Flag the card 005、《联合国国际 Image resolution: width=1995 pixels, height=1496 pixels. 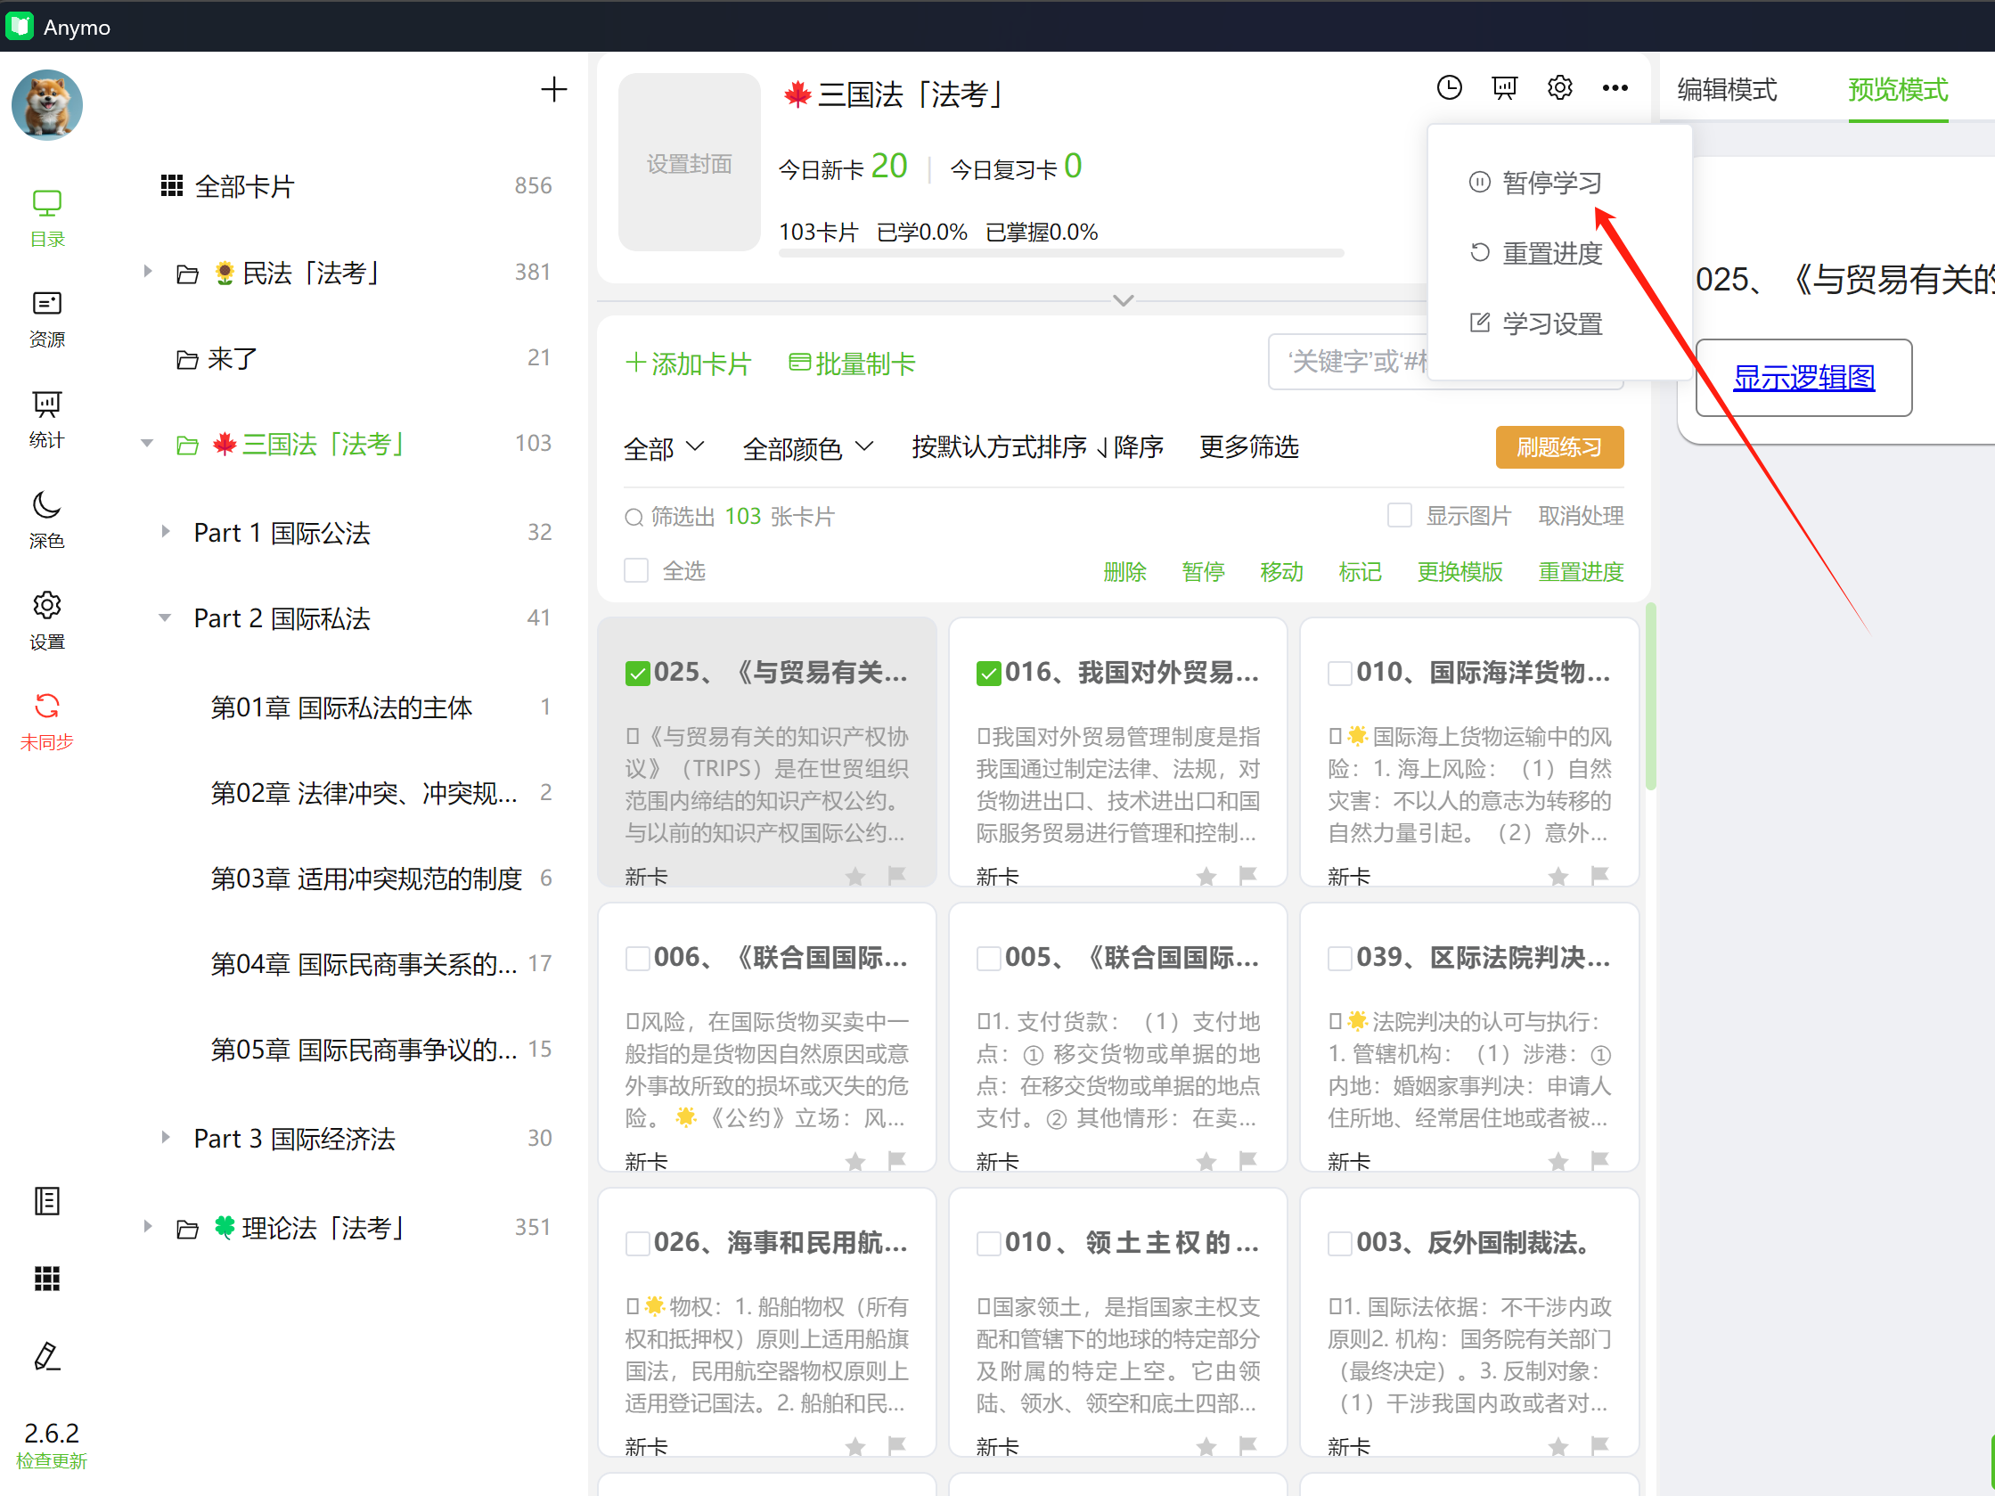click(1247, 1160)
